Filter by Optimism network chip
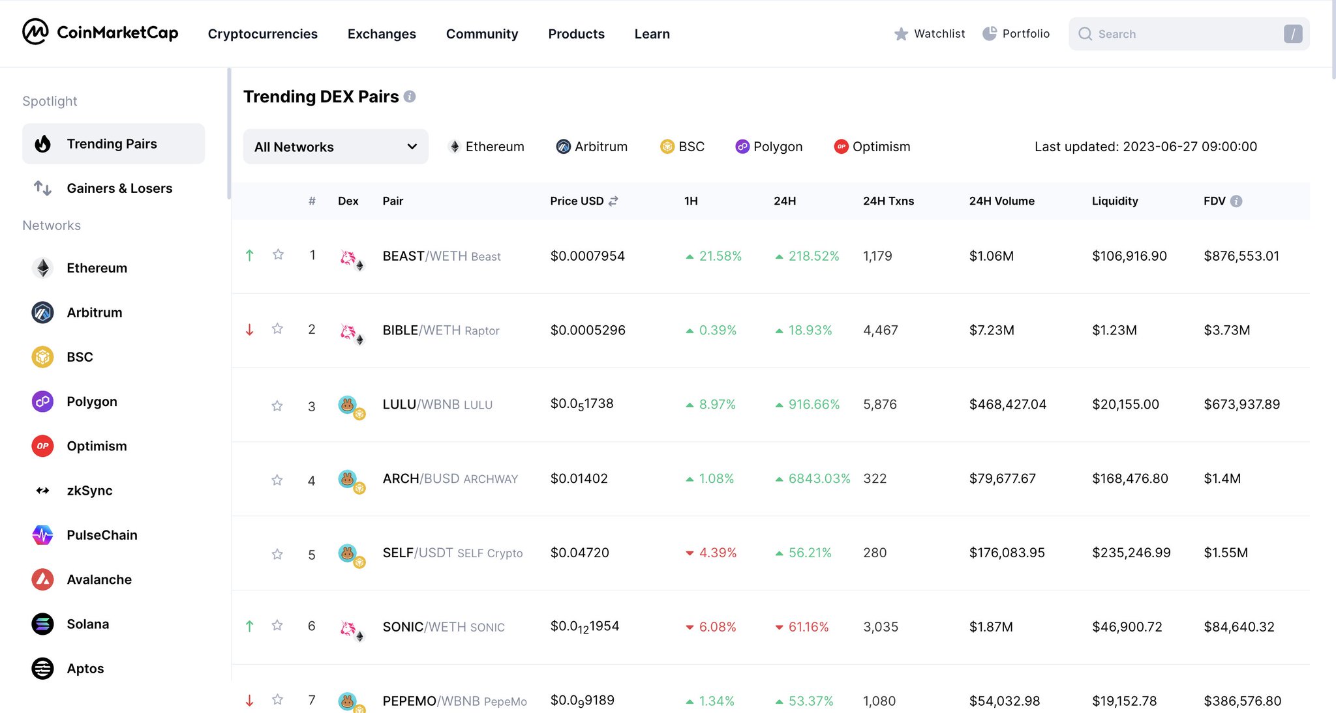Image resolution: width=1336 pixels, height=713 pixels. [872, 147]
